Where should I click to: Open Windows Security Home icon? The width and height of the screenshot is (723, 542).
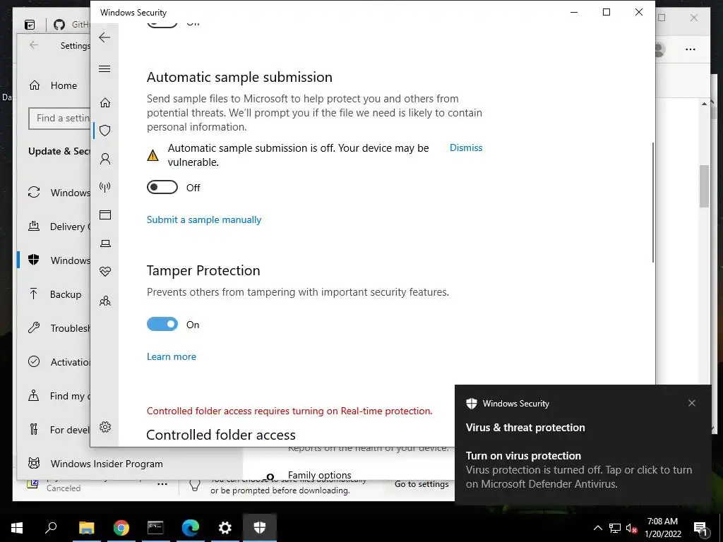[x=105, y=102]
